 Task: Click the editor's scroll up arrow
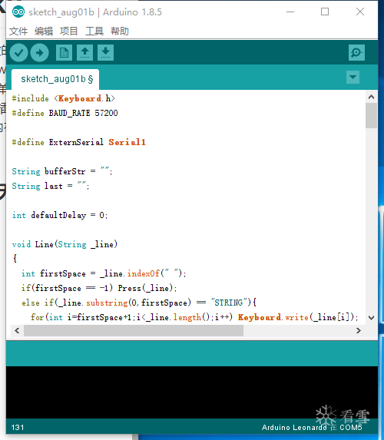pos(371,97)
